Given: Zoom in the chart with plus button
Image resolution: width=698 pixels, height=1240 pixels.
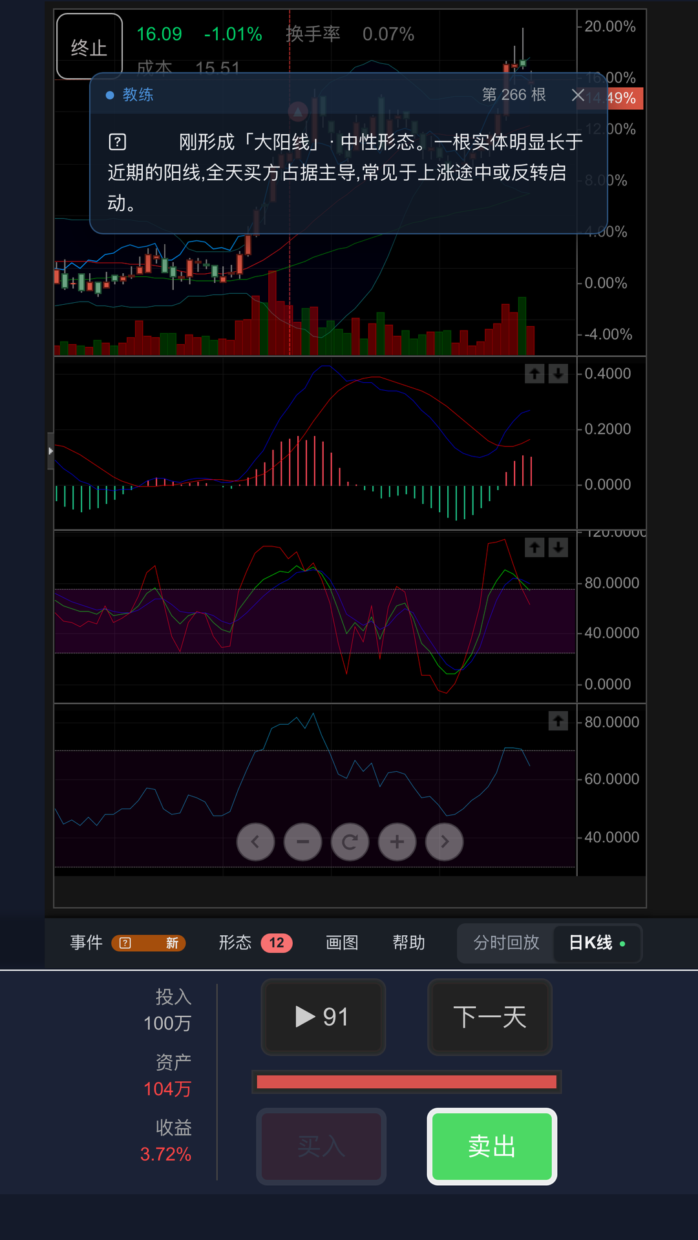Looking at the screenshot, I should coord(397,842).
